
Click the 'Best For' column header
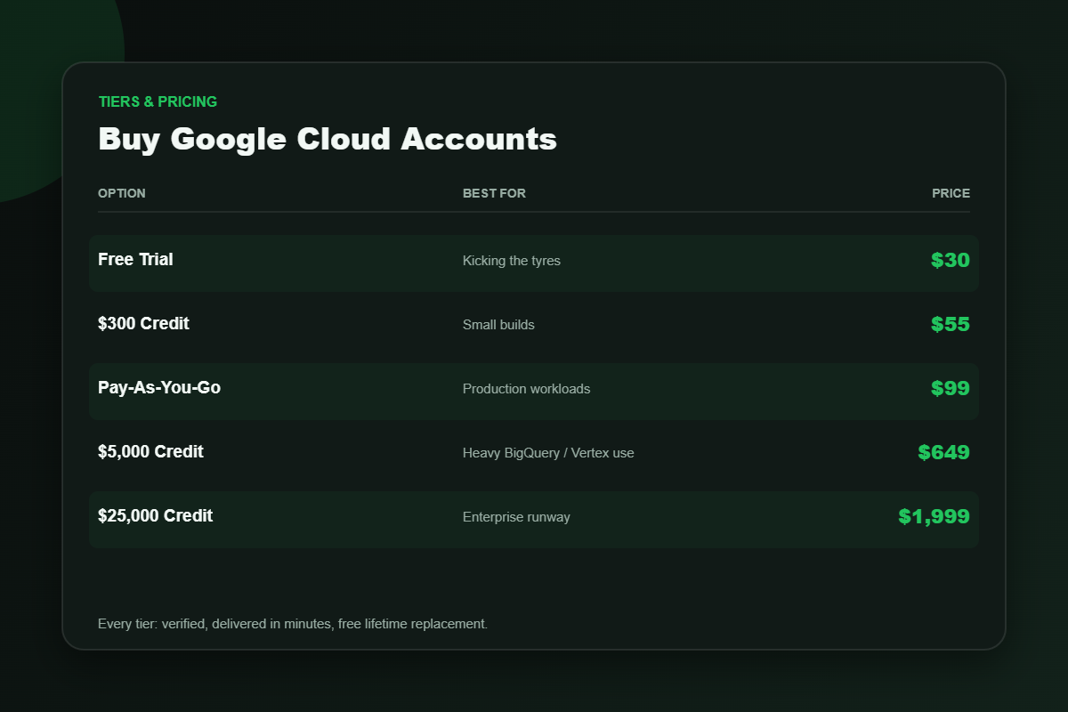click(x=494, y=193)
